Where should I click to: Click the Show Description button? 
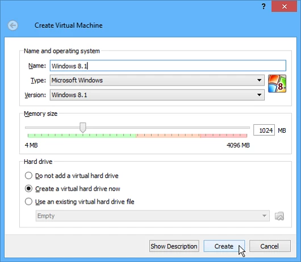point(174,246)
